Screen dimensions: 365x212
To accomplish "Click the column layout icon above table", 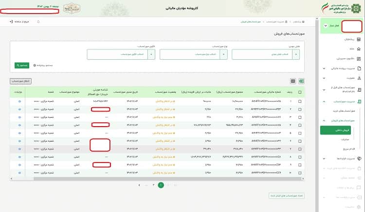I will (x=293, y=81).
